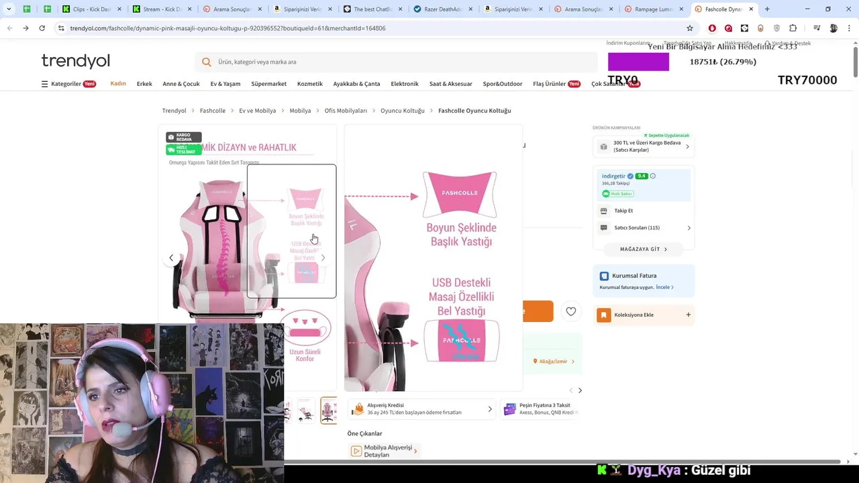The height and width of the screenshot is (483, 859).
Task: Click the address bar URL
Action: [228, 28]
